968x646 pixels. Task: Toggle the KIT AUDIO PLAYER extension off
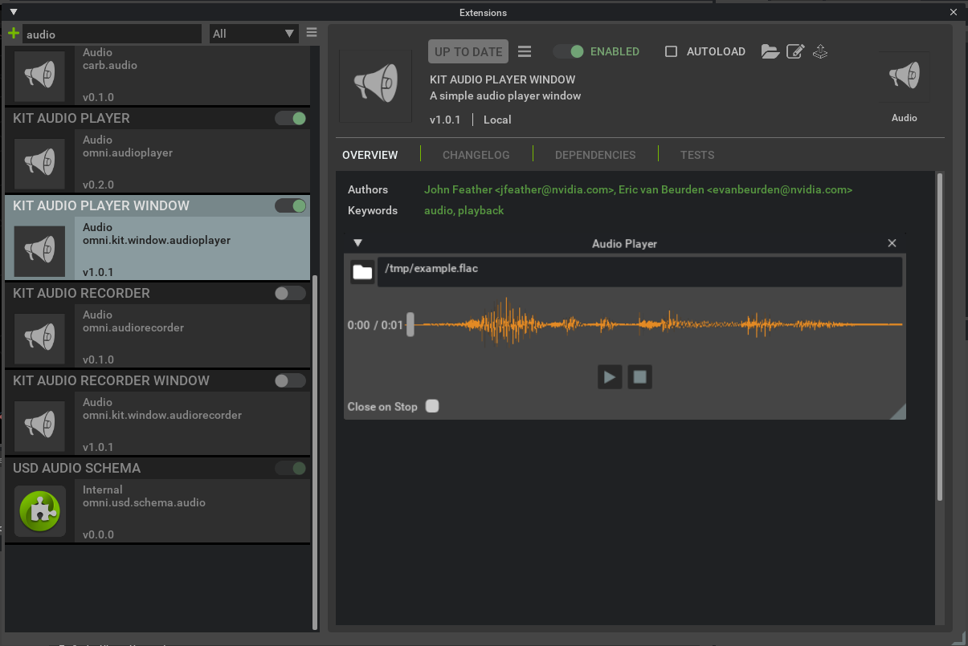[x=291, y=119]
